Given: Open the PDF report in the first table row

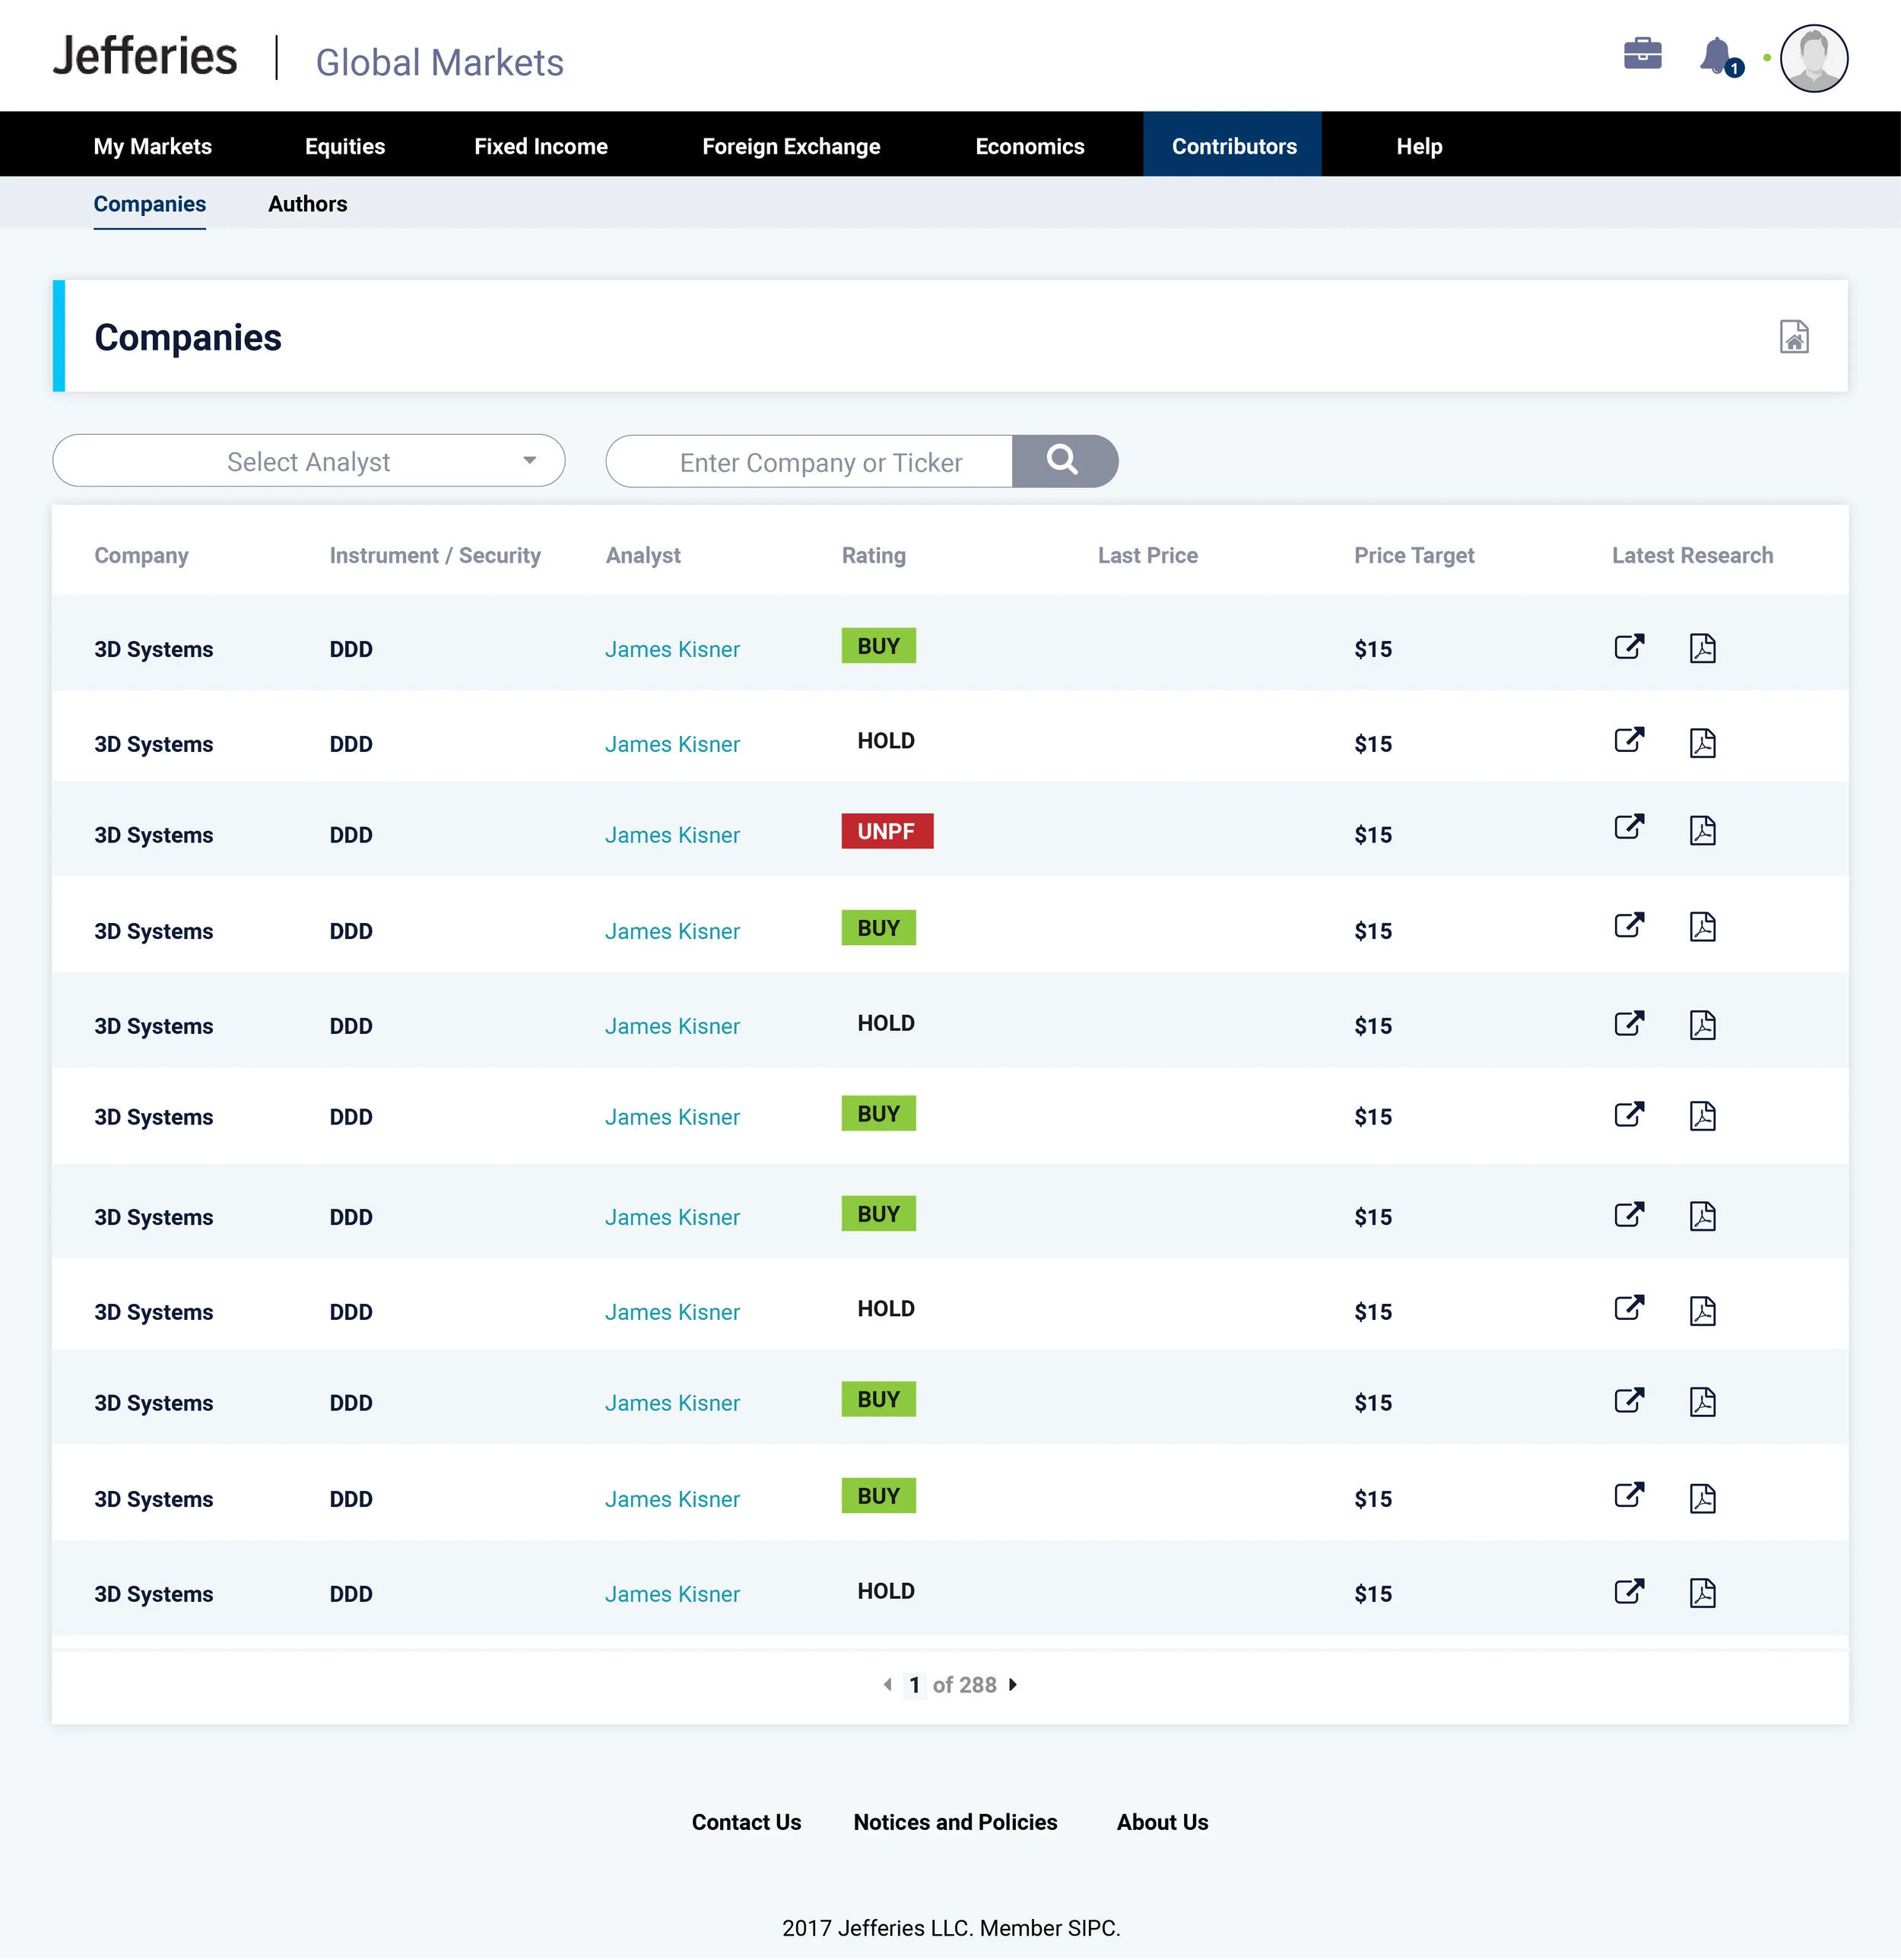Looking at the screenshot, I should click(x=1702, y=648).
